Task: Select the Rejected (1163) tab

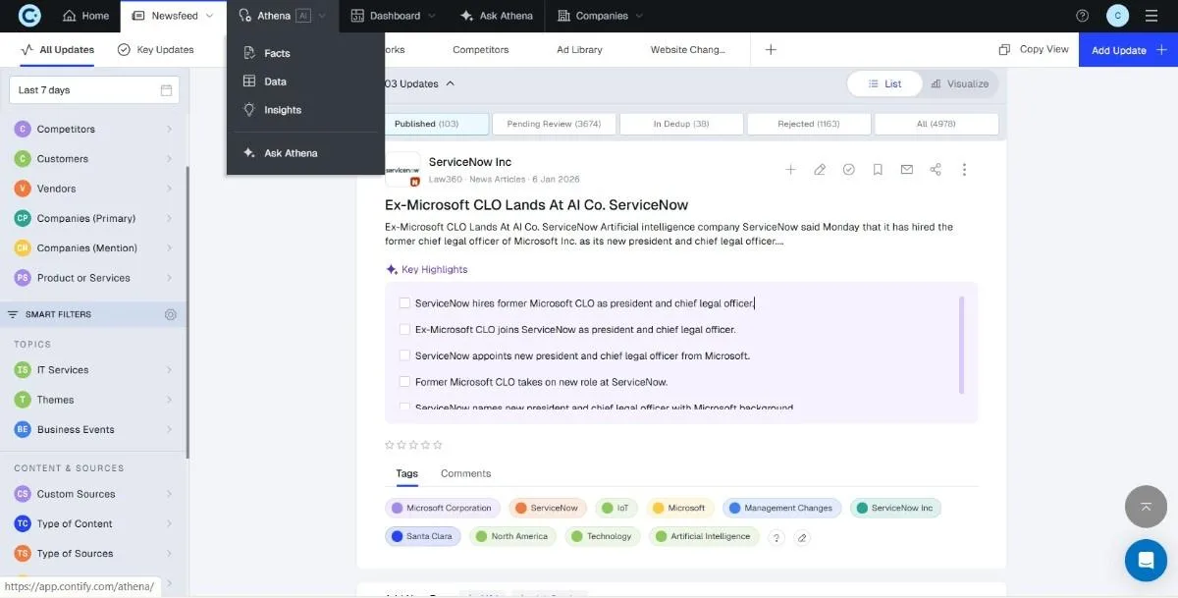Action: [809, 124]
